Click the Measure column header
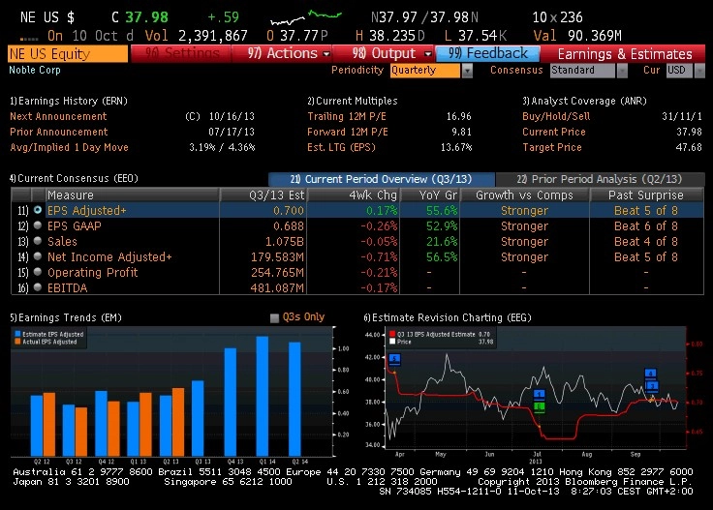Viewport: 713px width, 510px height. (133, 195)
